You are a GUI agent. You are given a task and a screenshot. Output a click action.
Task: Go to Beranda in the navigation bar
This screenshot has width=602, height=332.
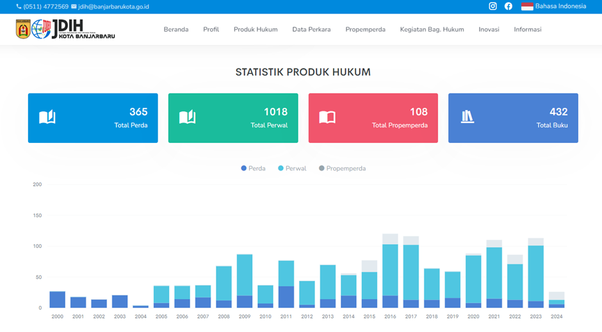[176, 29]
